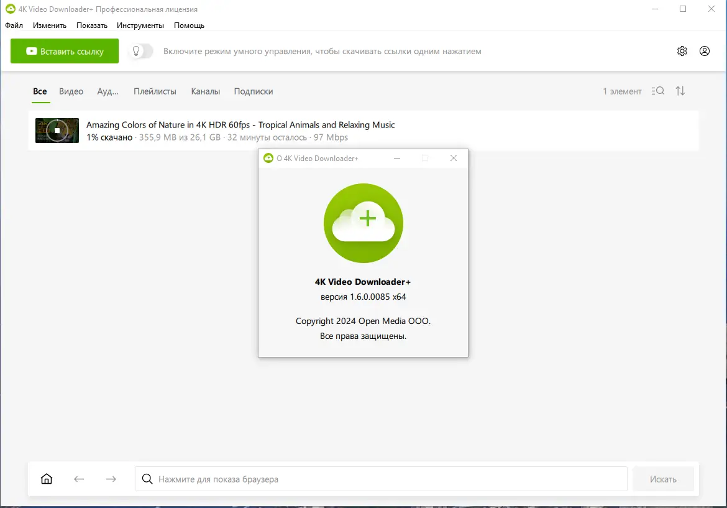
Task: Click the large cloud logo in About dialog
Action: pyautogui.click(x=363, y=223)
